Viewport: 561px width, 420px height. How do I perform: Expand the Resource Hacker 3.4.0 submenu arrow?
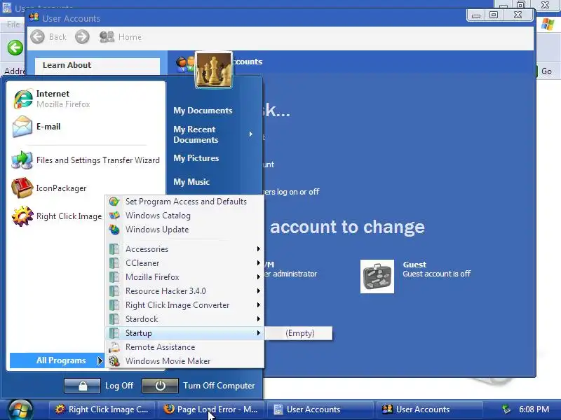click(258, 290)
